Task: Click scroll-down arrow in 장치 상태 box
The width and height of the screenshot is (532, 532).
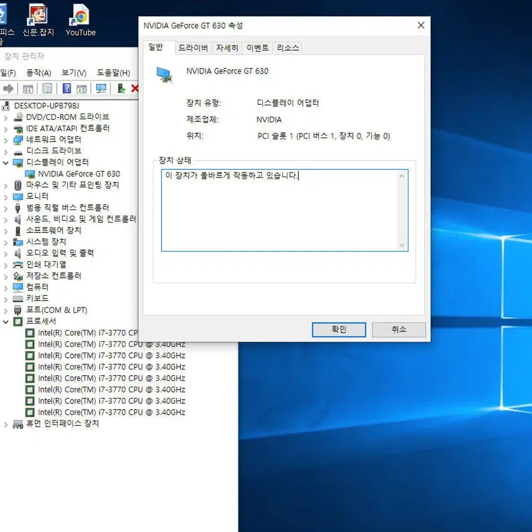Action: point(402,245)
